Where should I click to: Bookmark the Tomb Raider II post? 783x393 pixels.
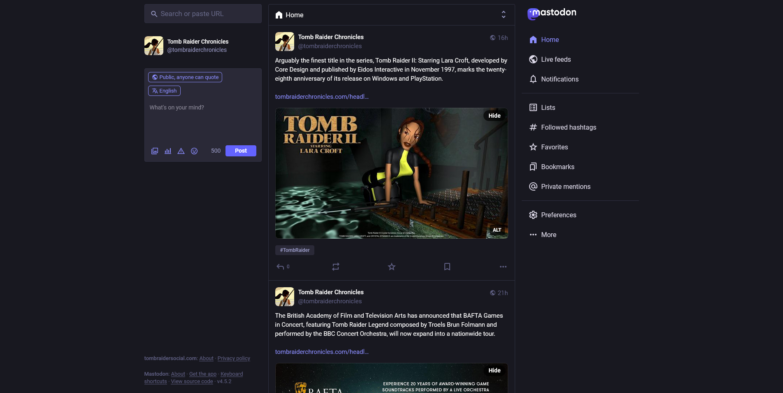click(447, 267)
